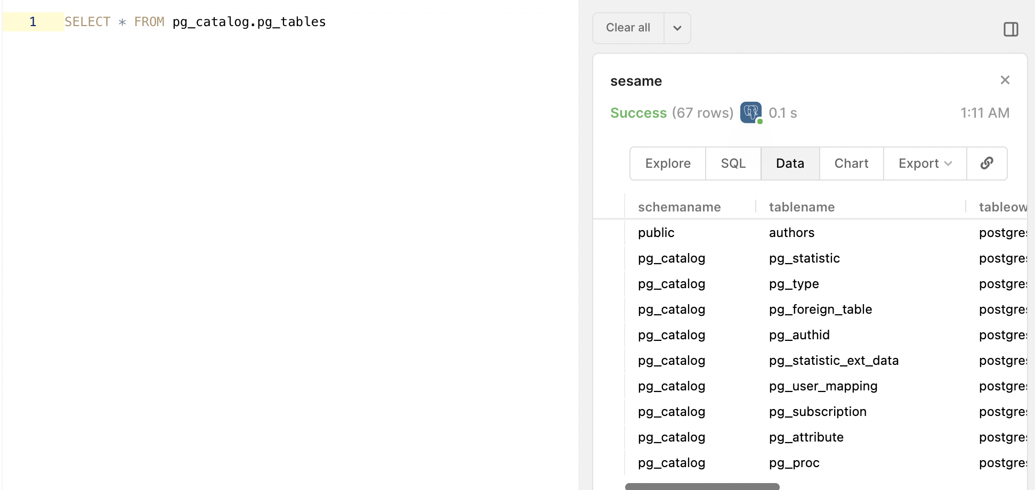Select the Data tab
Screen dimensions: 1035x490
[x=790, y=163]
